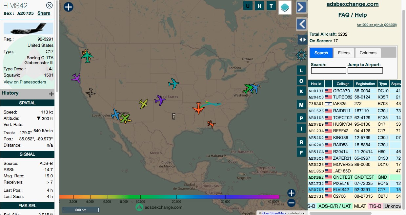Toggle the F map option button
Image resolution: width=406 pixels, height=215 pixels.
coord(301,152)
